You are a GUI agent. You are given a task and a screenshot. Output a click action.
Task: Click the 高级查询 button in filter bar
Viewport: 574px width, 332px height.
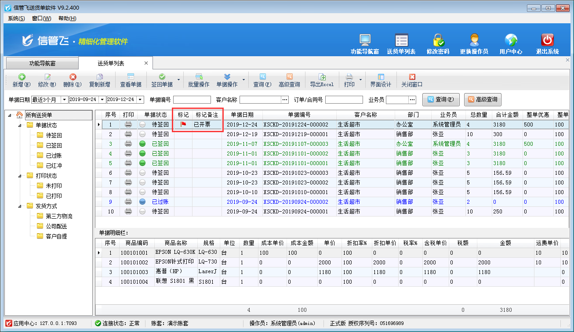(x=483, y=100)
